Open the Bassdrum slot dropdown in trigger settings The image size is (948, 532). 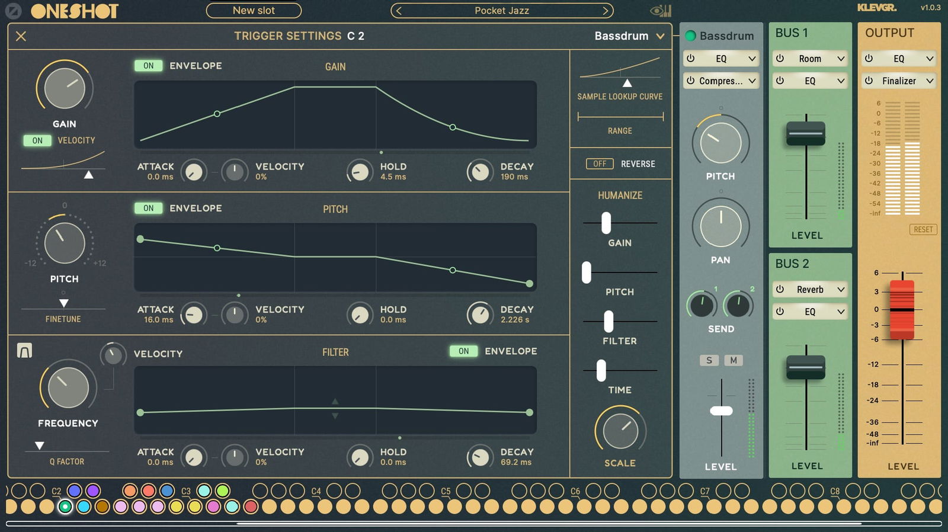pyautogui.click(x=660, y=36)
